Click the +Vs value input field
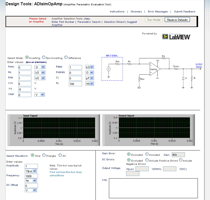This screenshot has width=210, height=200. (25, 84)
